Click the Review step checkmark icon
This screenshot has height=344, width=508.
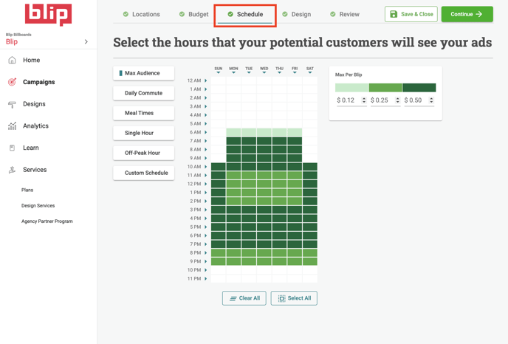[x=333, y=14]
